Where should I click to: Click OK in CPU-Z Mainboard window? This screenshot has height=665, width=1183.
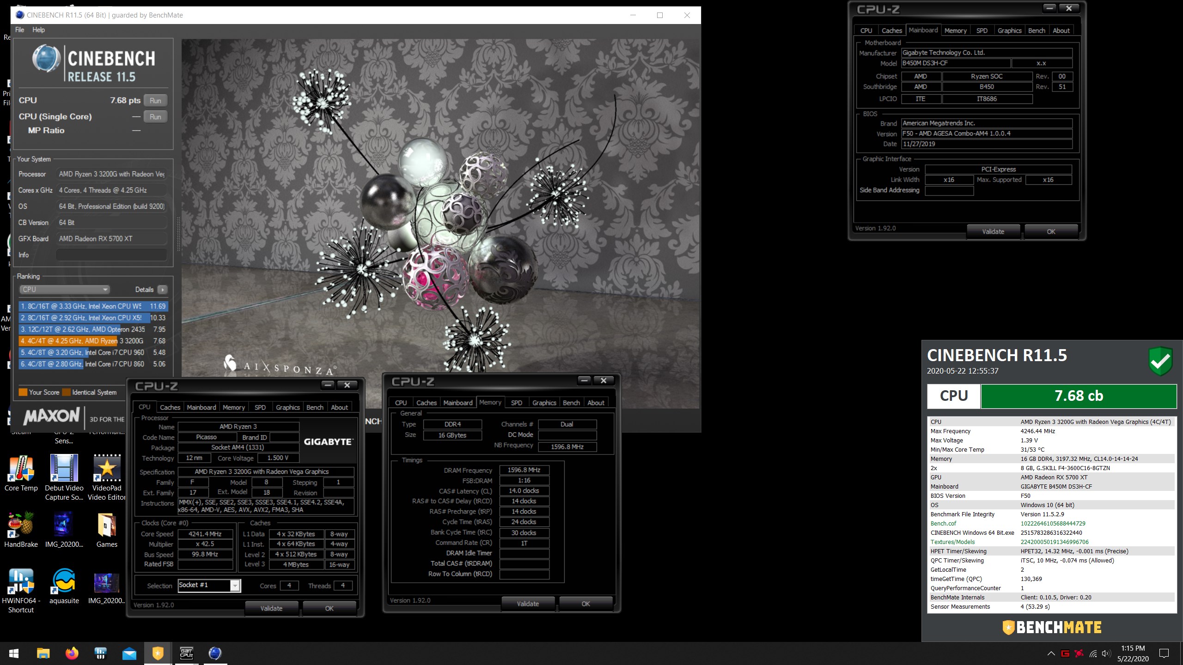[x=1051, y=231]
